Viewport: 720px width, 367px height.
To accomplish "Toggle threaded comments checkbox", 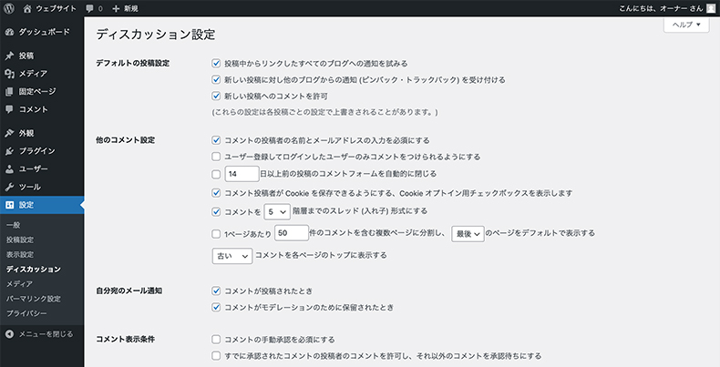I will 216,212.
